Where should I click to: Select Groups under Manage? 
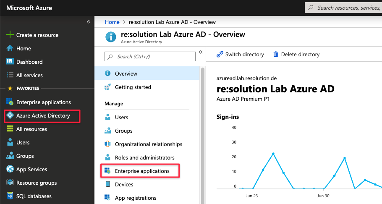coord(147,131)
